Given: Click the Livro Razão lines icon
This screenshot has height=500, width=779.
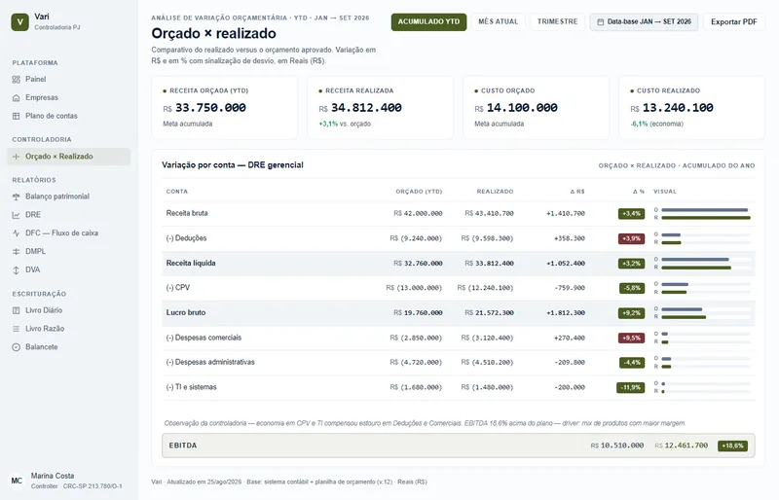Looking at the screenshot, I should (x=16, y=329).
